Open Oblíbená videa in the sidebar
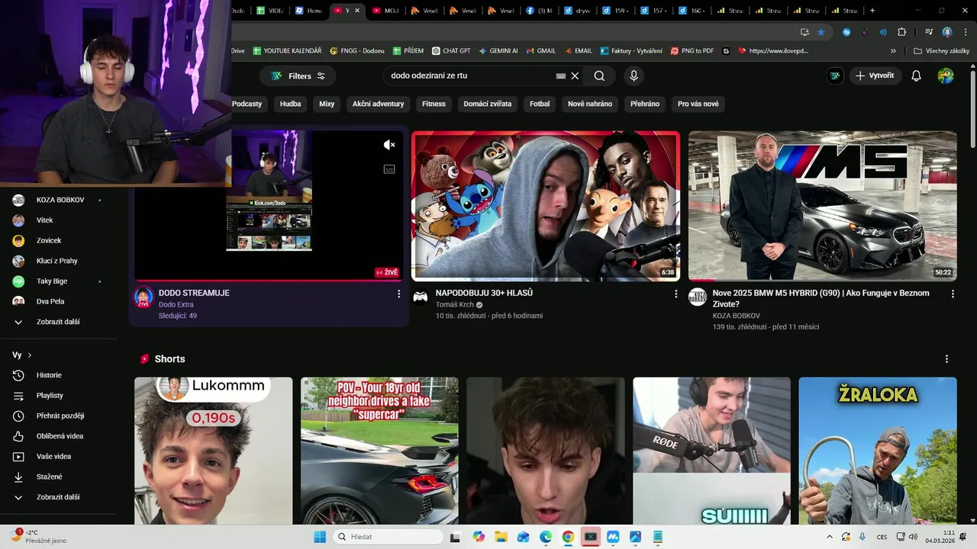The image size is (977, 549). (x=60, y=436)
